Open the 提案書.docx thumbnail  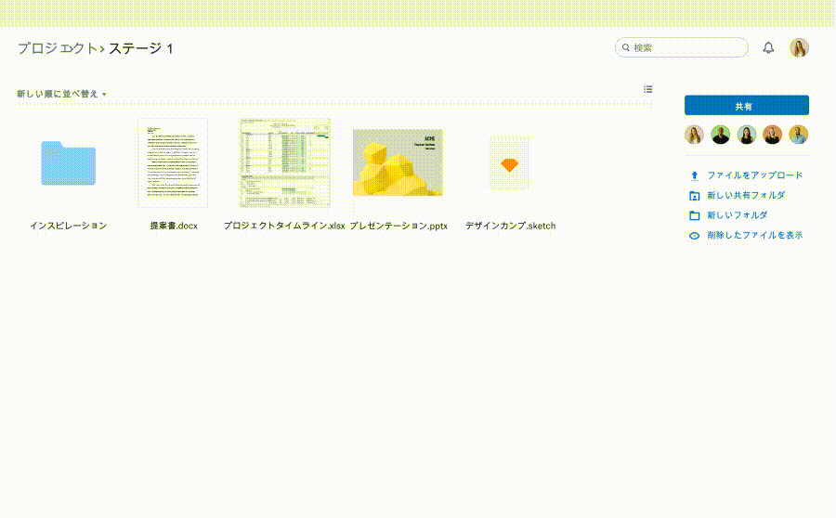173,163
